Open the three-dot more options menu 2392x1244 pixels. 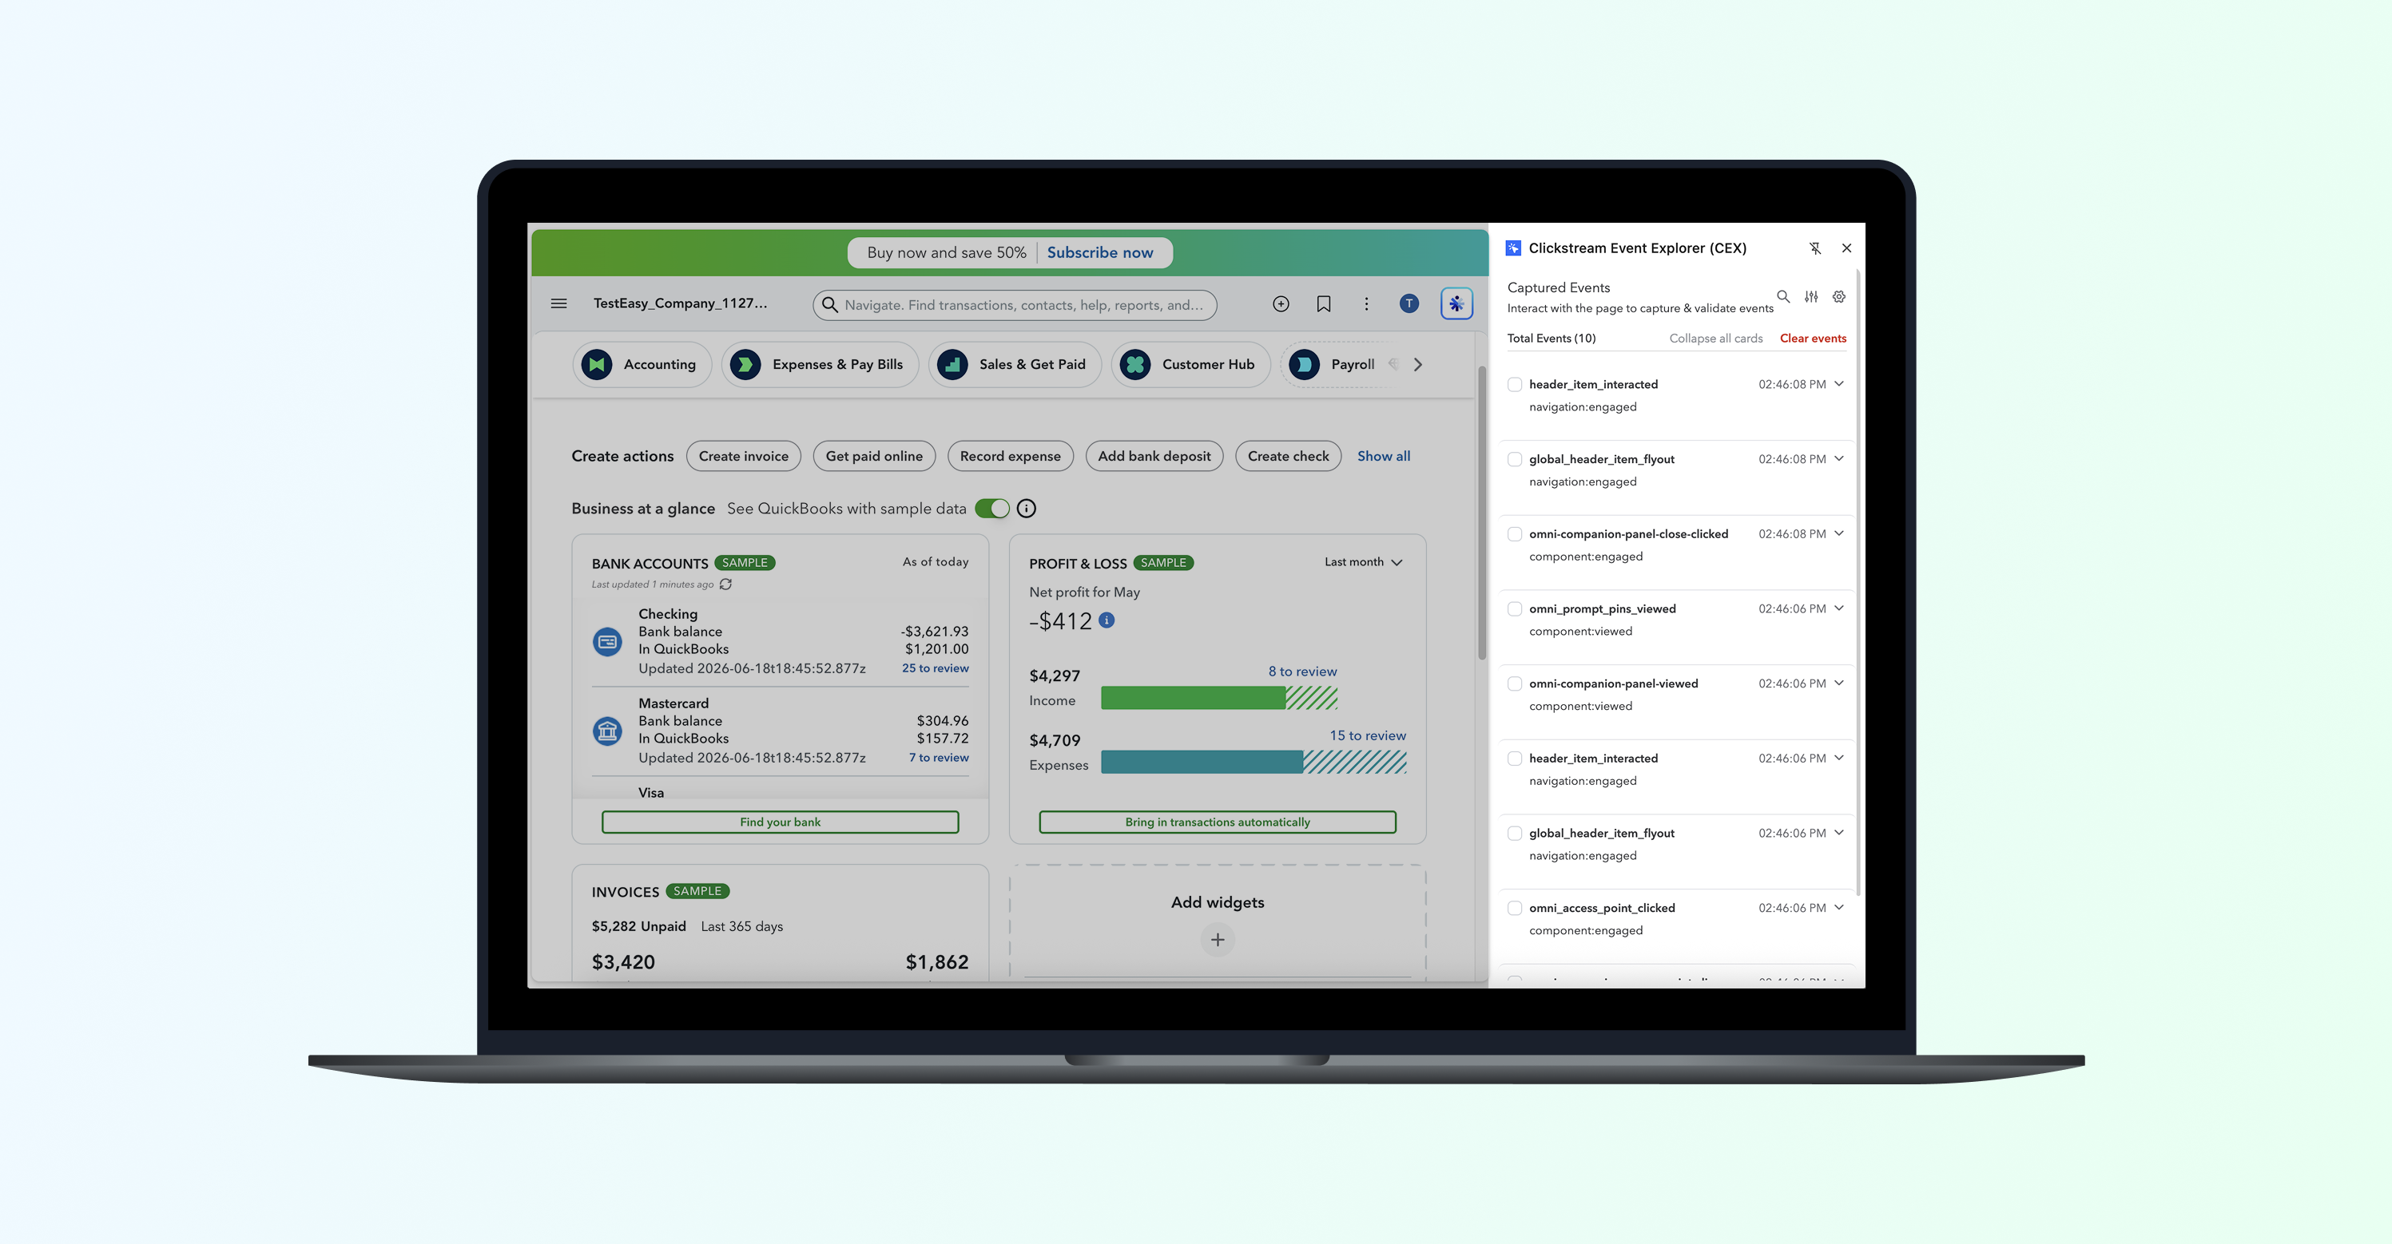point(1366,303)
